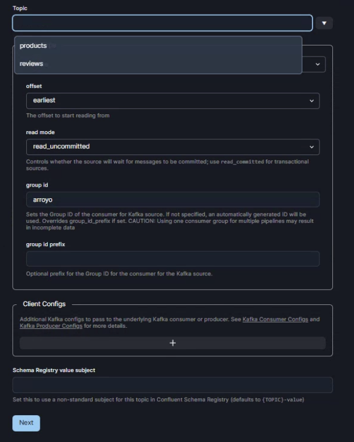Click the Client Configs section heading

pos(44,304)
